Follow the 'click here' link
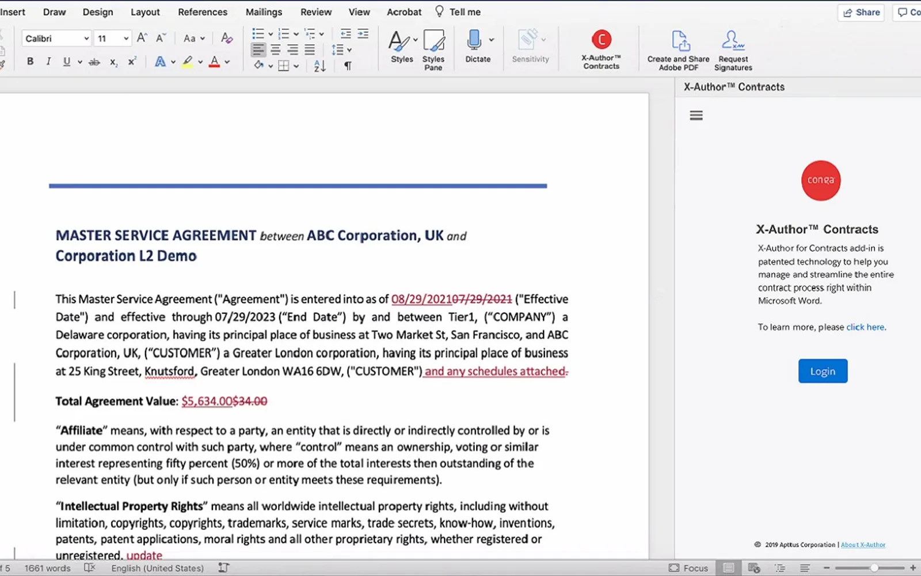The image size is (921, 576). 865,327
